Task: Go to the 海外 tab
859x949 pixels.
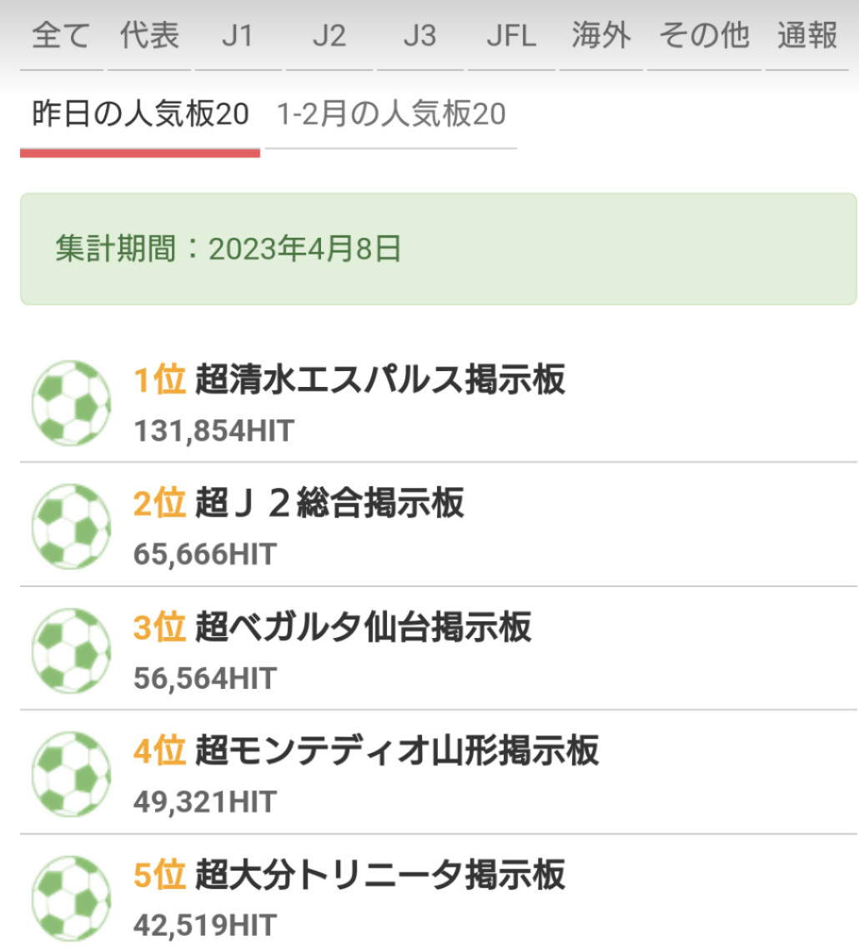Action: [x=601, y=35]
